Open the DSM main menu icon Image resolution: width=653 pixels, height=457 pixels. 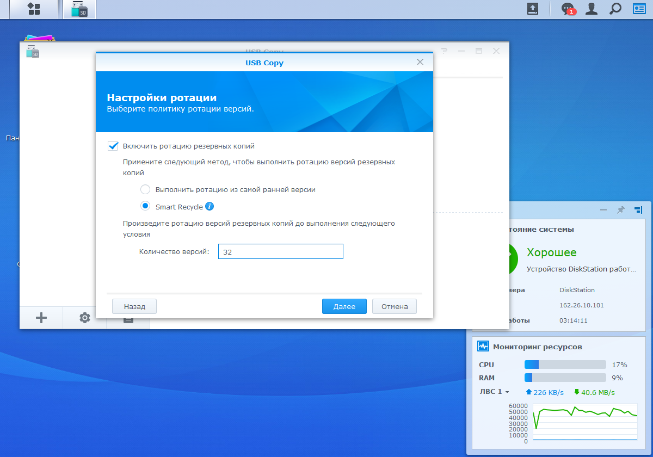[34, 9]
